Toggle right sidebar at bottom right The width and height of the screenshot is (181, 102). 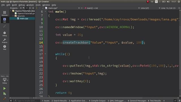coord(179,101)
